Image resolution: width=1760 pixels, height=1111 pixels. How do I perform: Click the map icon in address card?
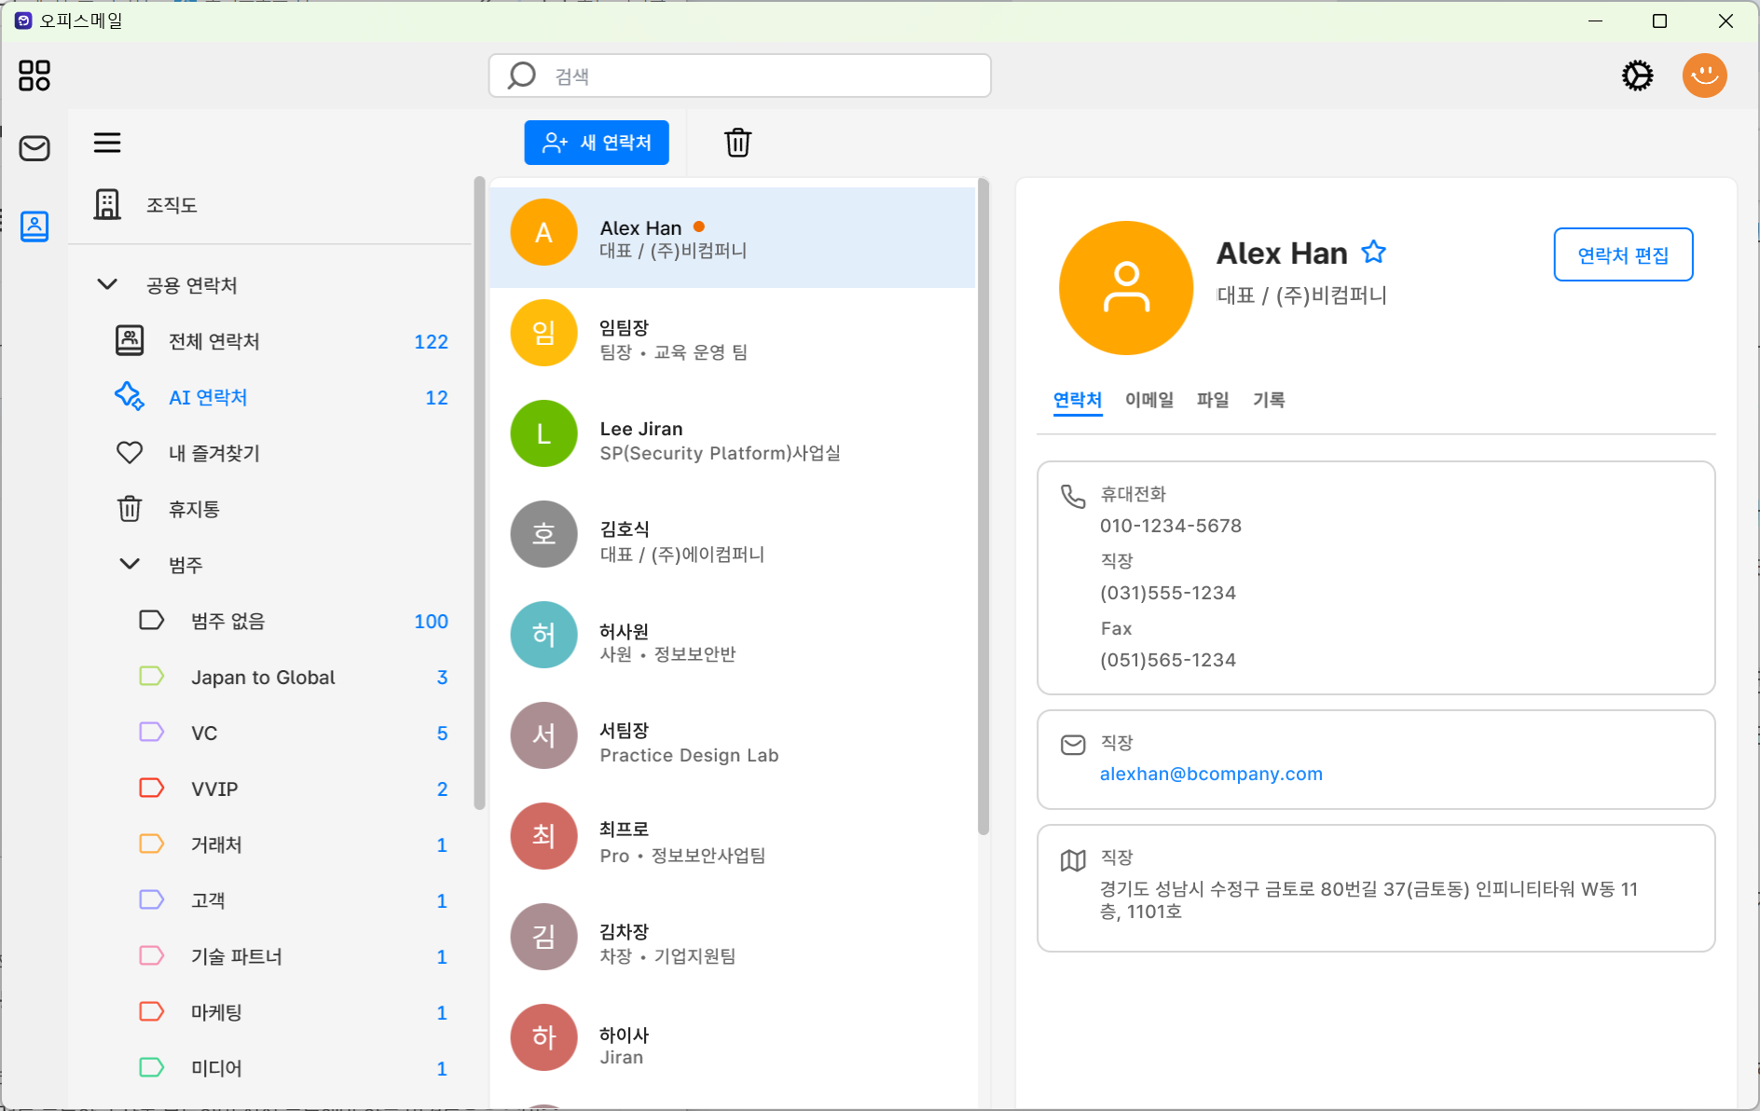tap(1073, 859)
